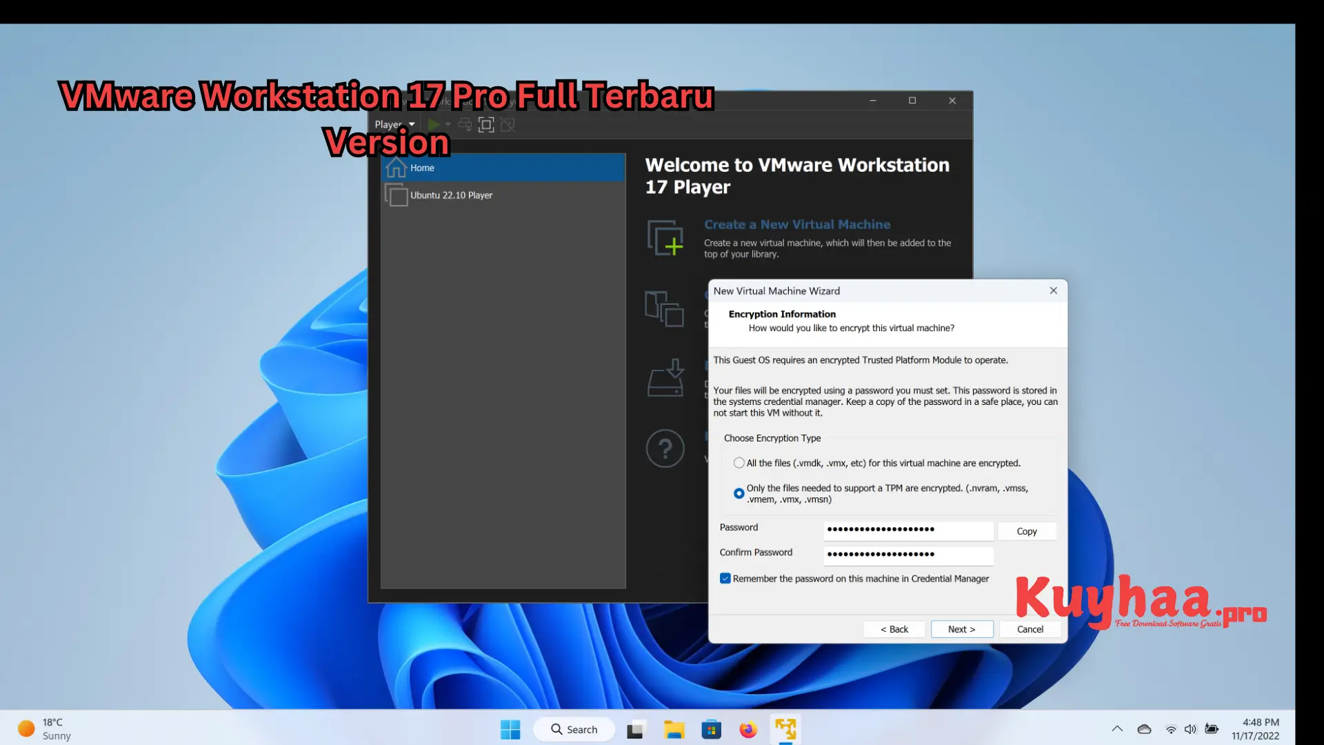1324x745 pixels.
Task: Open the weather widget showing 18°C Sunny
Action: tap(44, 729)
